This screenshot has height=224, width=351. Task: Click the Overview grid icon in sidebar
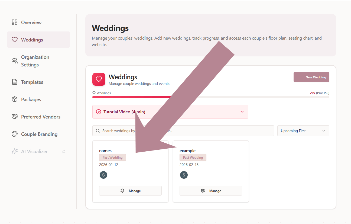(x=15, y=23)
